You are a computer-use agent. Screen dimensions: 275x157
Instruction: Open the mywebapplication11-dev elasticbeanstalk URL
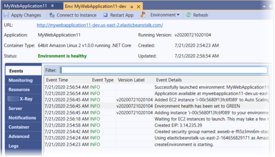click(100, 25)
